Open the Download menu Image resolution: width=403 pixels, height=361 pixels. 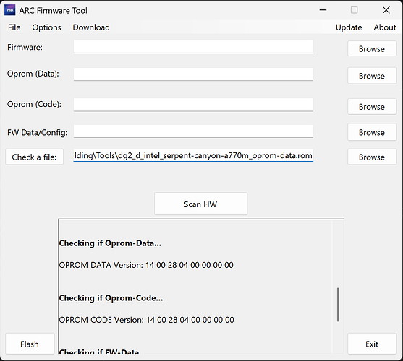tap(91, 27)
